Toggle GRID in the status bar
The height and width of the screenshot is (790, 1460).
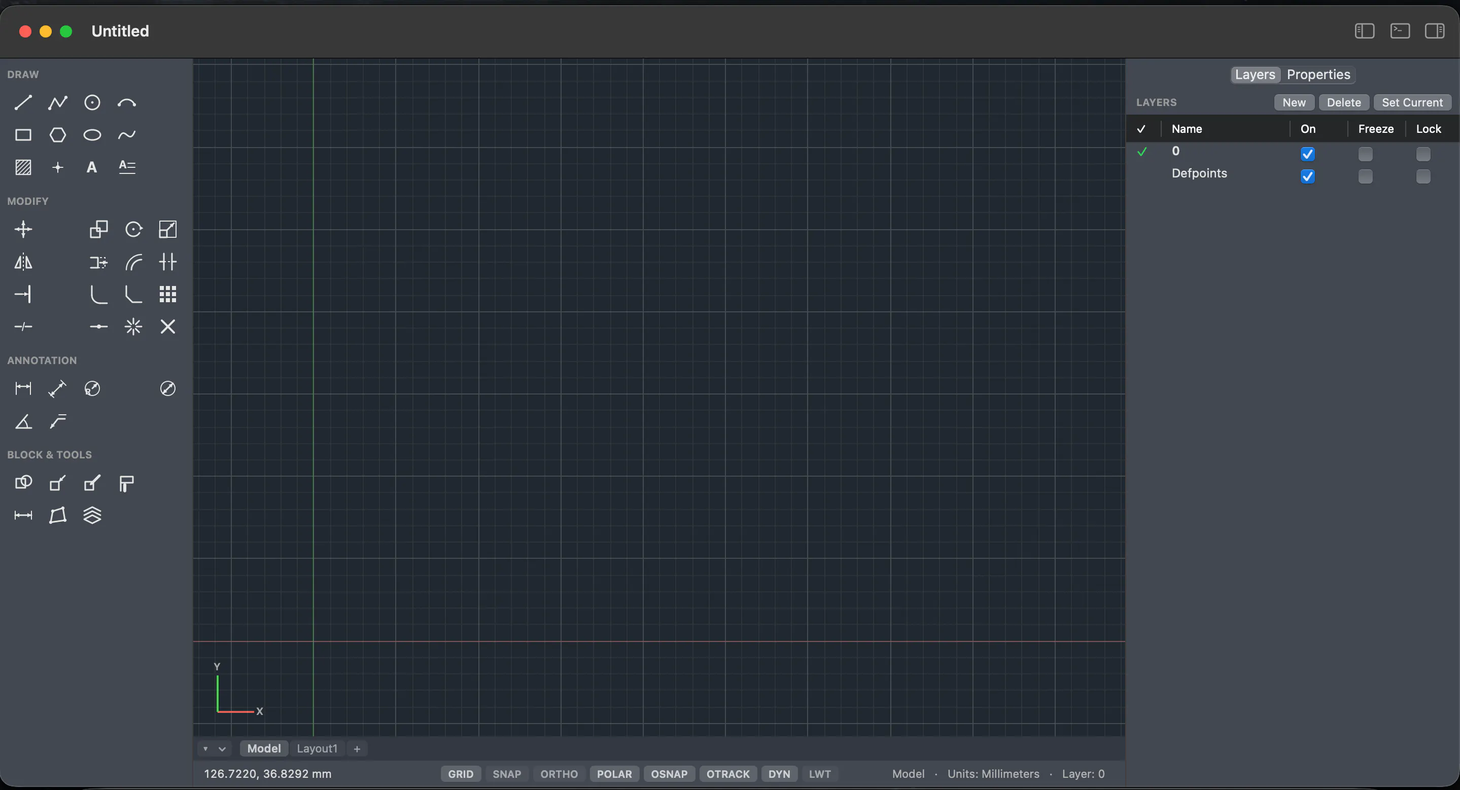click(x=461, y=774)
